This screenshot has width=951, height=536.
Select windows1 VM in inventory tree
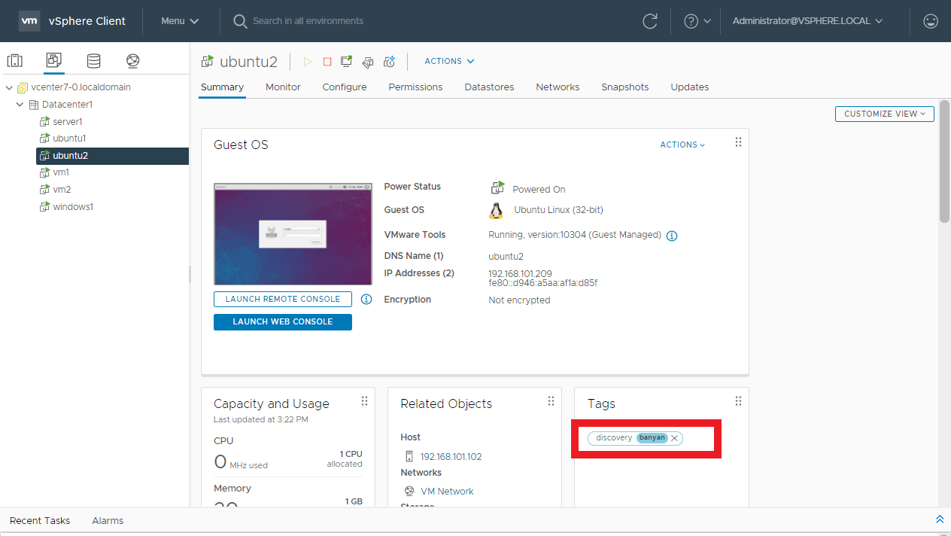click(x=72, y=207)
